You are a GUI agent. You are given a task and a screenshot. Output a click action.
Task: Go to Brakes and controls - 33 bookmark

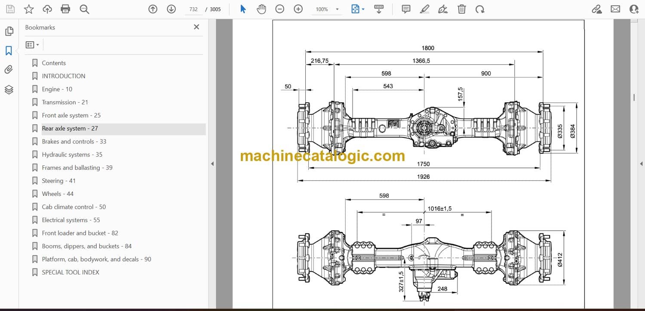[74, 141]
